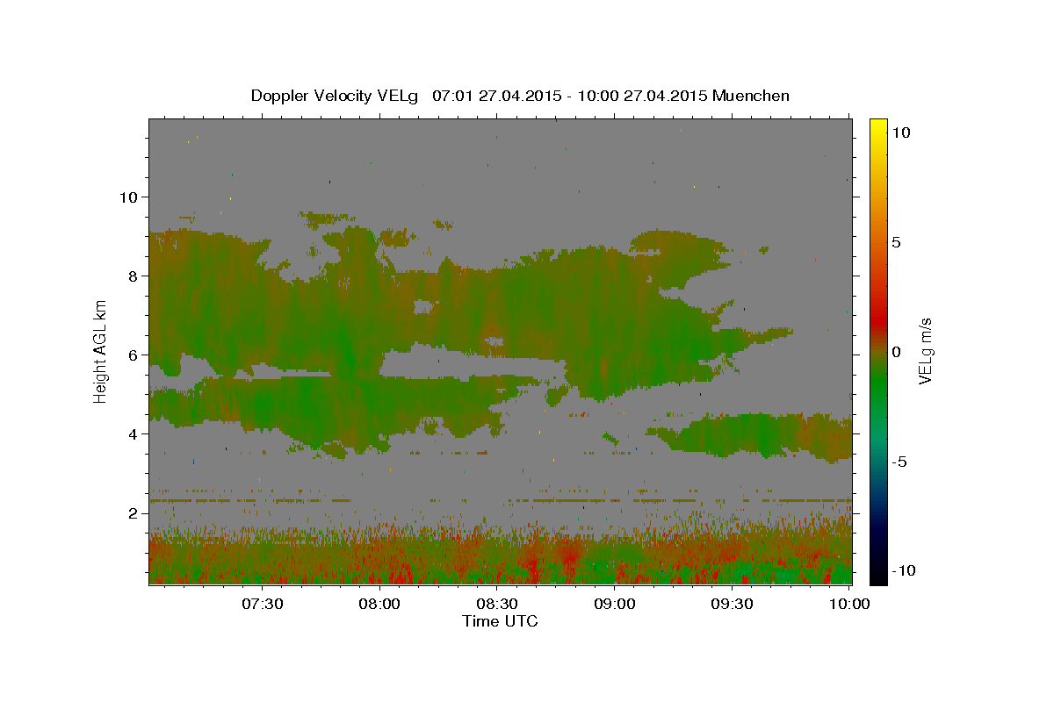Viewport: 1054px width, 702px height.
Task: Click the 09:30 time tick label
Action: (732, 604)
